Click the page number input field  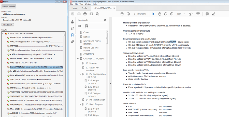click(134, 14)
